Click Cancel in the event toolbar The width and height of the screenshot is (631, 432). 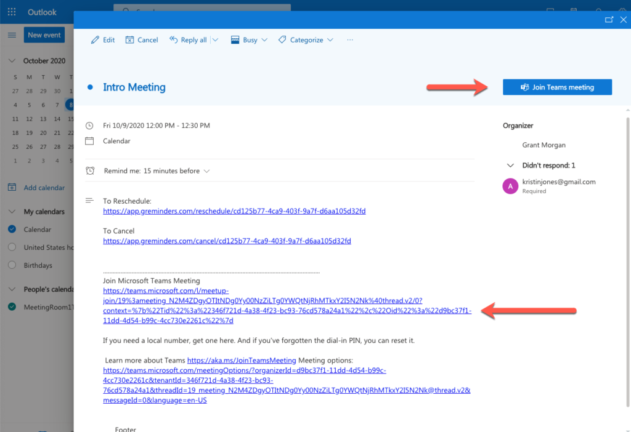tap(142, 40)
